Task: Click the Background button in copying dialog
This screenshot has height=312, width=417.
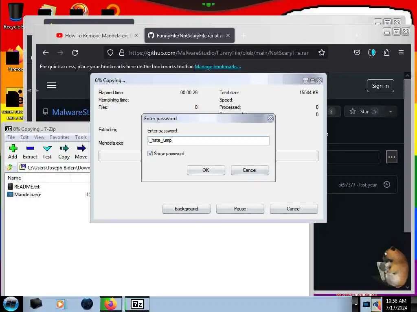Action: click(187, 209)
